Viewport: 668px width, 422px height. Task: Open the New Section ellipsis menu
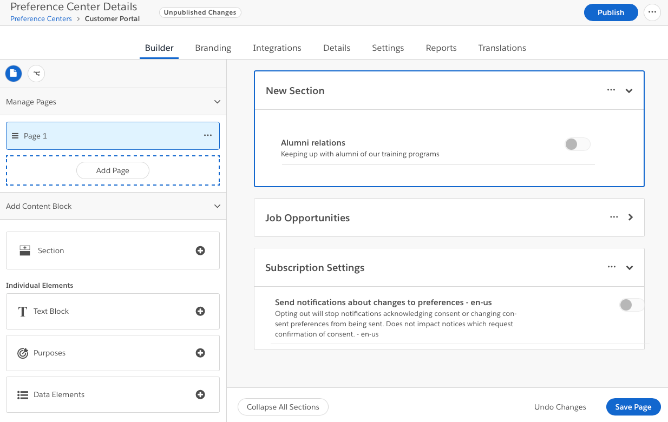[611, 90]
